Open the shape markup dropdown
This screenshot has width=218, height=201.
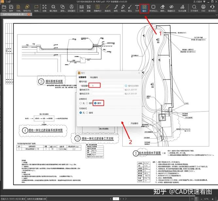tap(154, 8)
